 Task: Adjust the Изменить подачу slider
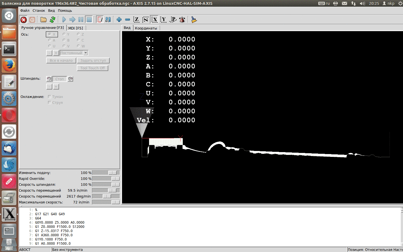click(106, 173)
